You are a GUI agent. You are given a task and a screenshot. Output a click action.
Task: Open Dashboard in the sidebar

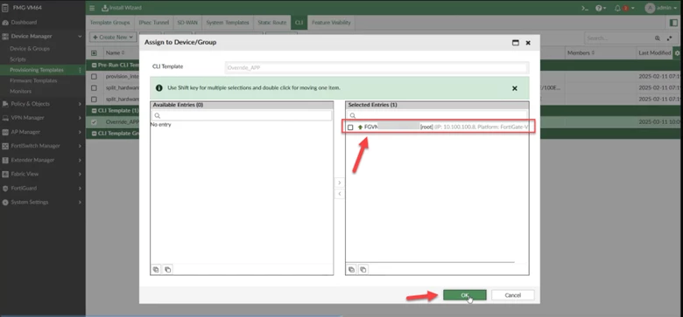point(24,22)
